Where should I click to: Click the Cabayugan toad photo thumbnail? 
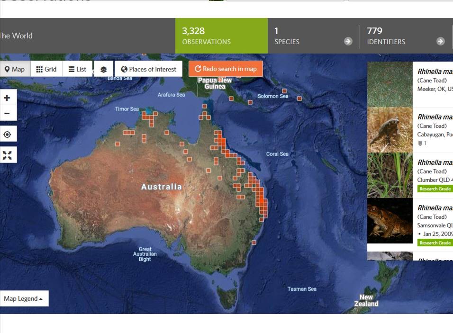pyautogui.click(x=390, y=130)
